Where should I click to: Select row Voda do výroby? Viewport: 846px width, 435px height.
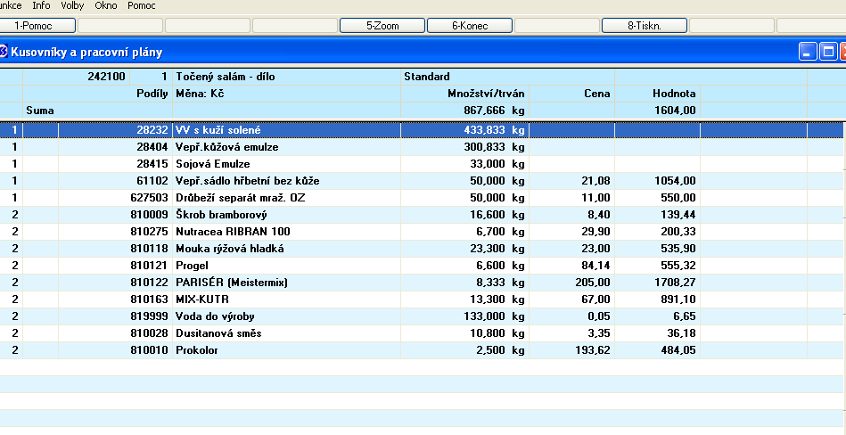421,316
